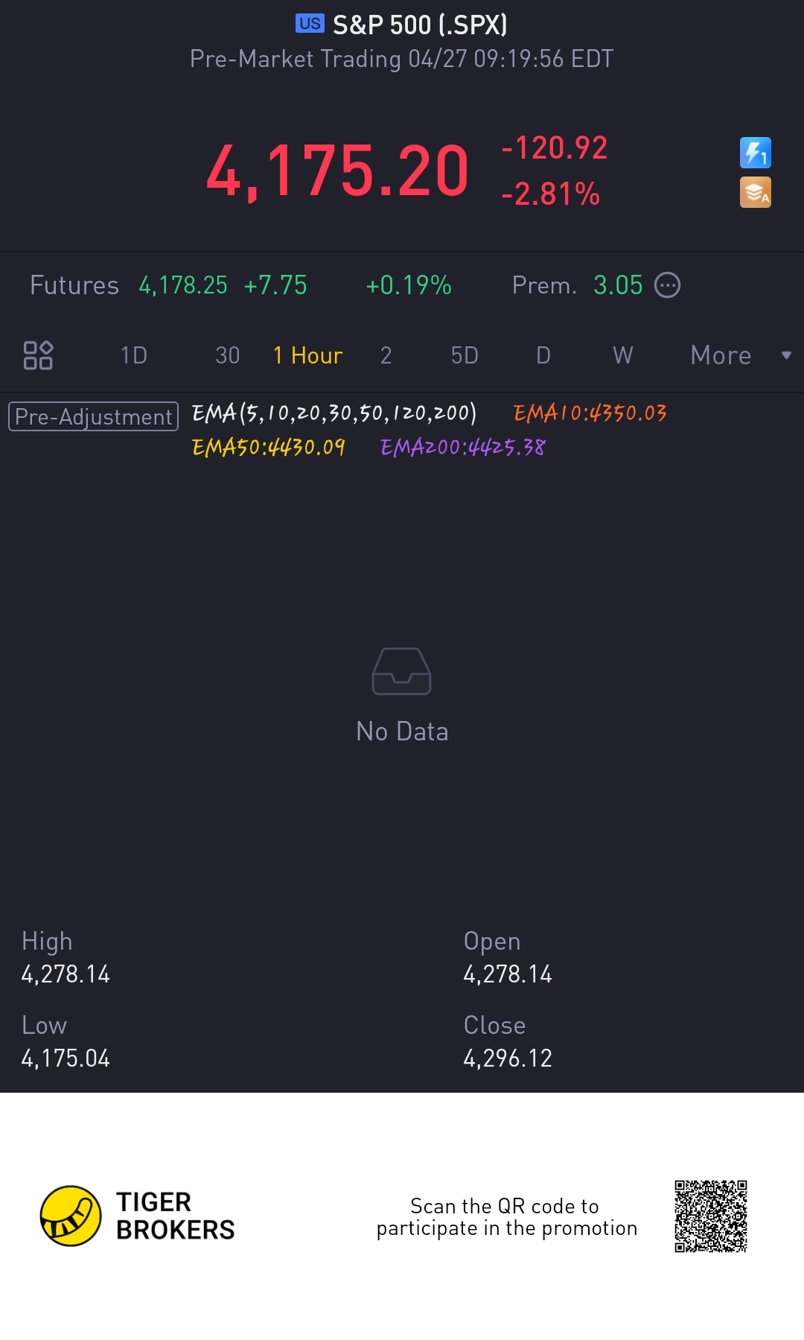Tap the promotion QR code
804x1340 pixels.
(710, 1216)
